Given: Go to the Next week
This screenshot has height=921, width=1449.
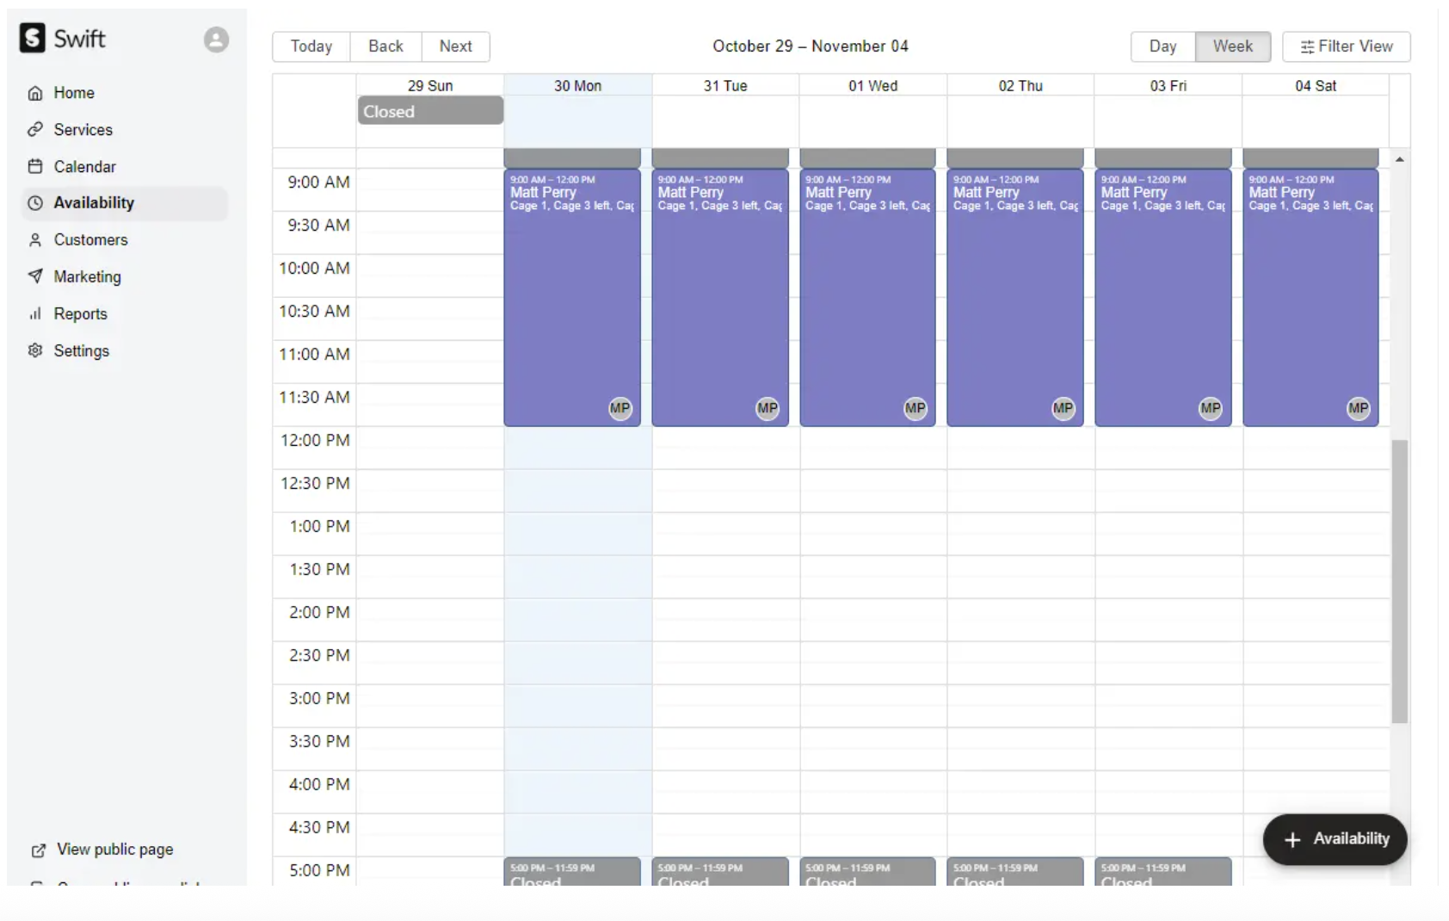Looking at the screenshot, I should pos(455,46).
